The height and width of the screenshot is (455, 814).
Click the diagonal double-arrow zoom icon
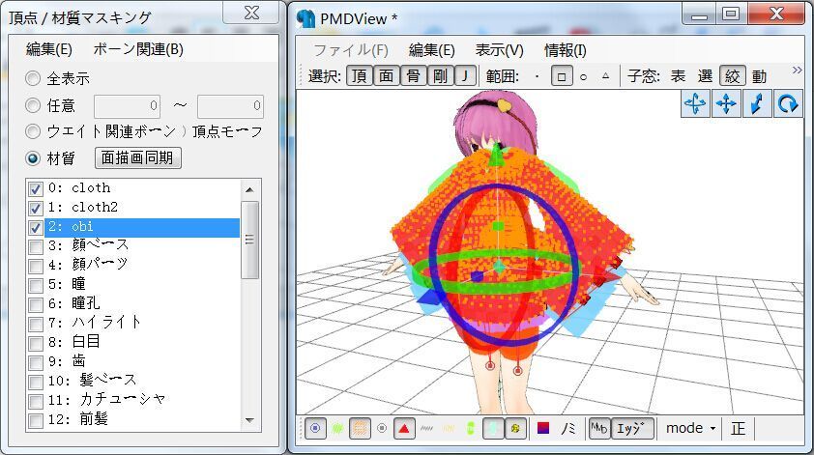(758, 104)
